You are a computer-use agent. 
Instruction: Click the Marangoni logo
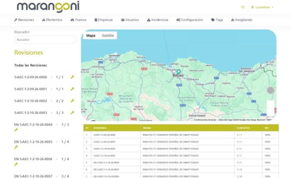pyautogui.click(x=48, y=7)
